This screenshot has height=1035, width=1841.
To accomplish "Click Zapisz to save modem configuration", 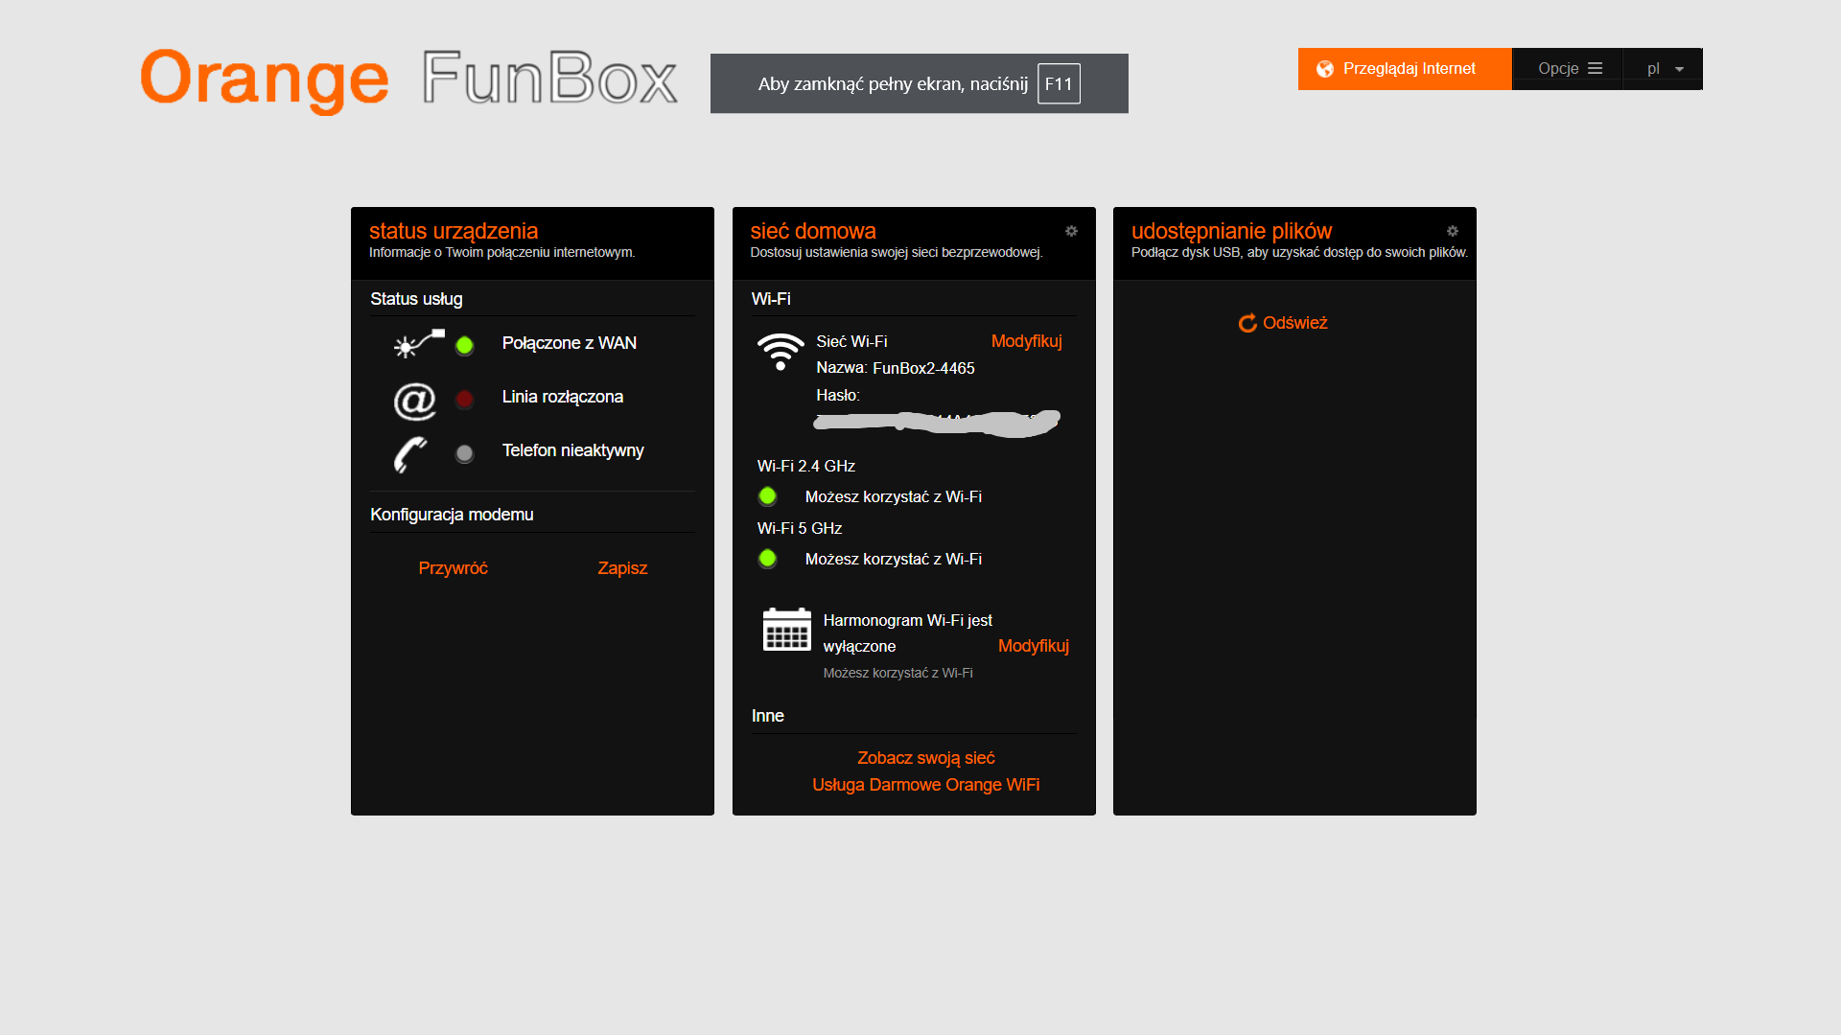I will [622, 568].
